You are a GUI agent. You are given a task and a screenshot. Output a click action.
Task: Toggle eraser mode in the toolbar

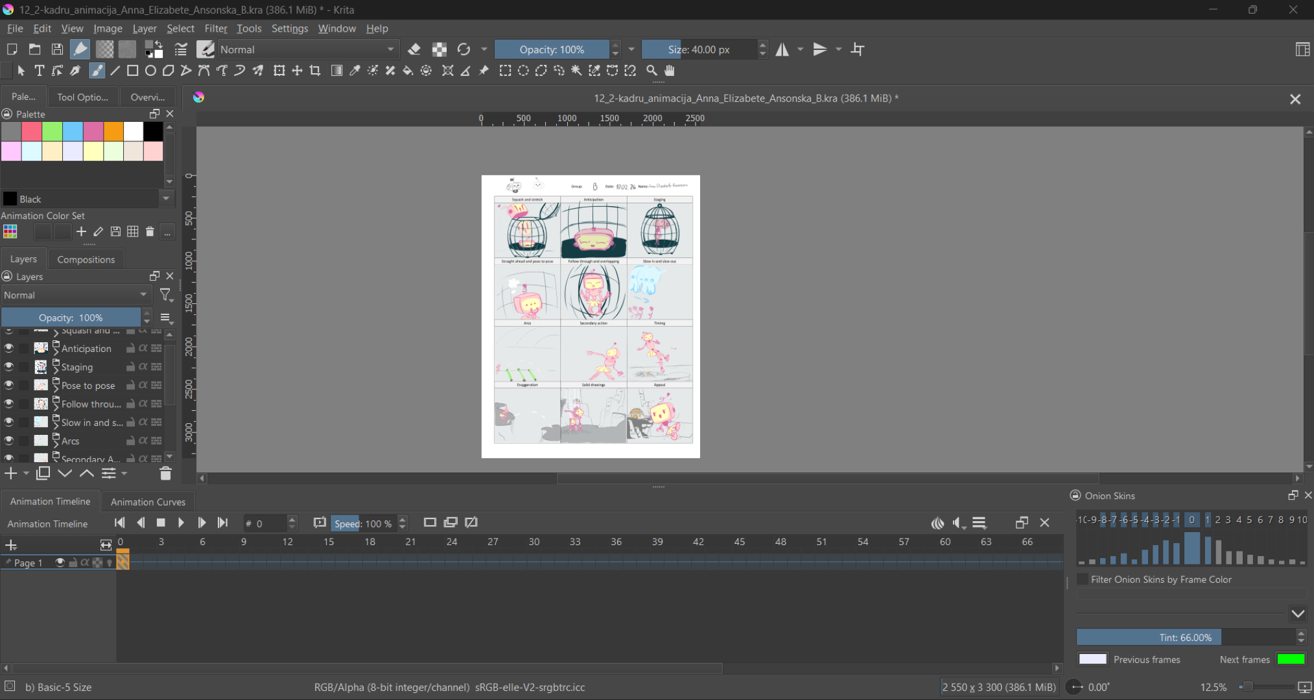tap(414, 49)
